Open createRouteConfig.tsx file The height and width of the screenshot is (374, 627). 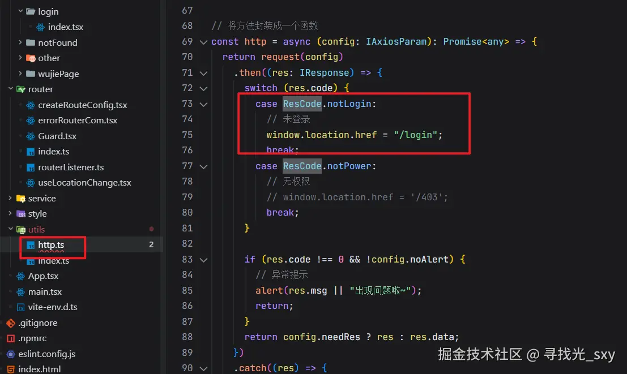[82, 105]
